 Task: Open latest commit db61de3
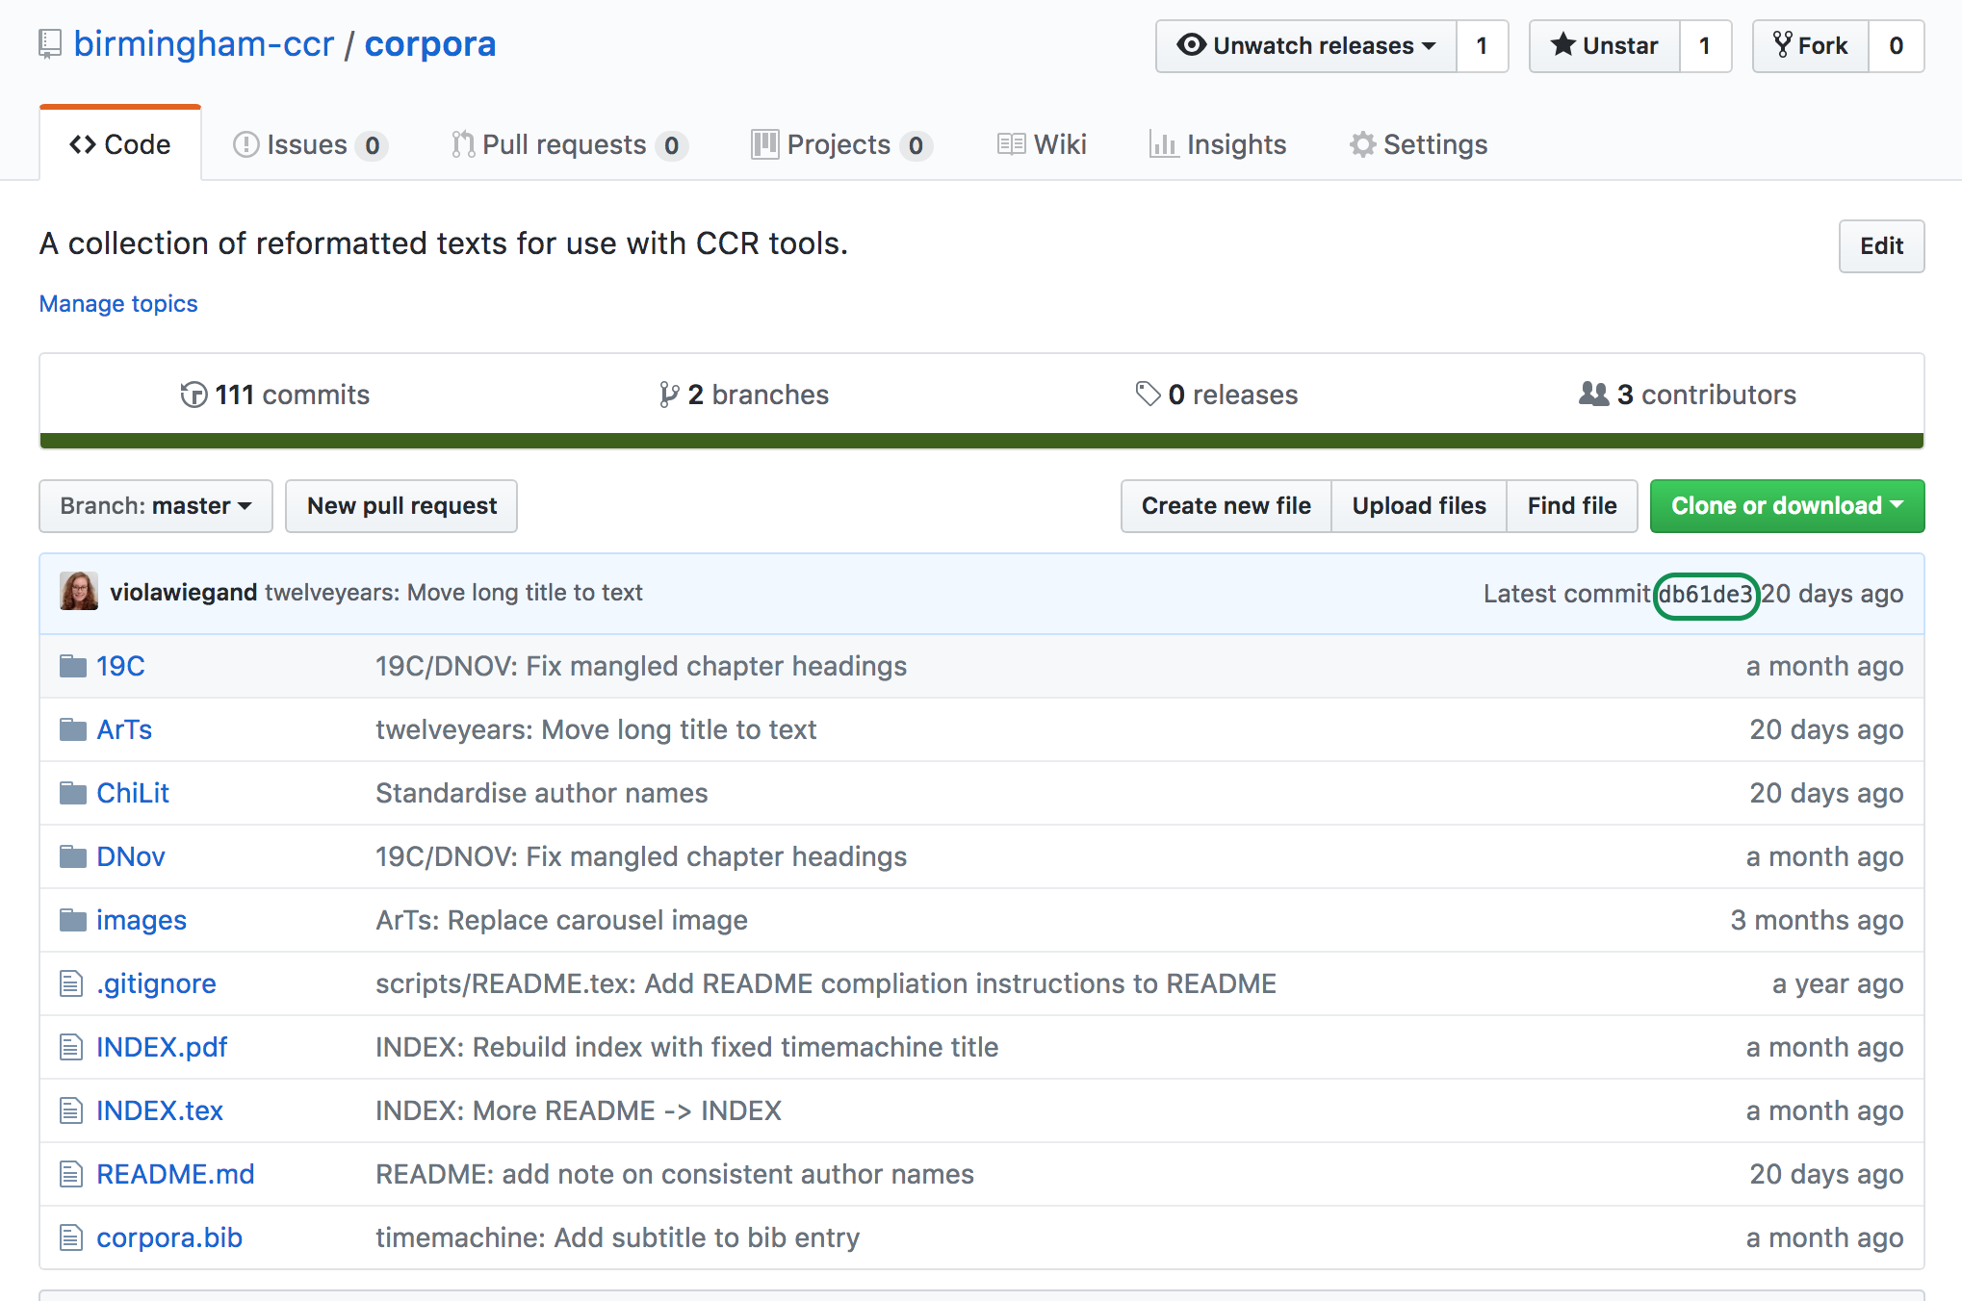coord(1706,595)
